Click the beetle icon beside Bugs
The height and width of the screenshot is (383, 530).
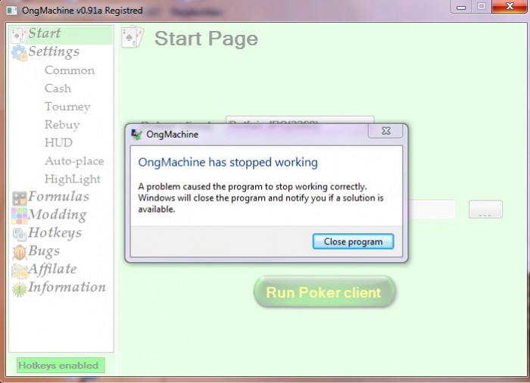[x=19, y=253]
